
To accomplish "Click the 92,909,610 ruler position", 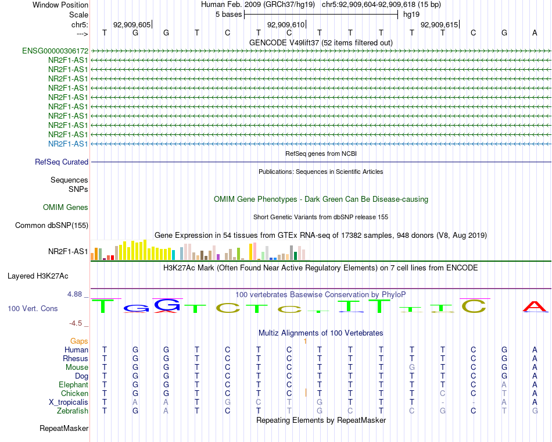I will click(x=285, y=24).
